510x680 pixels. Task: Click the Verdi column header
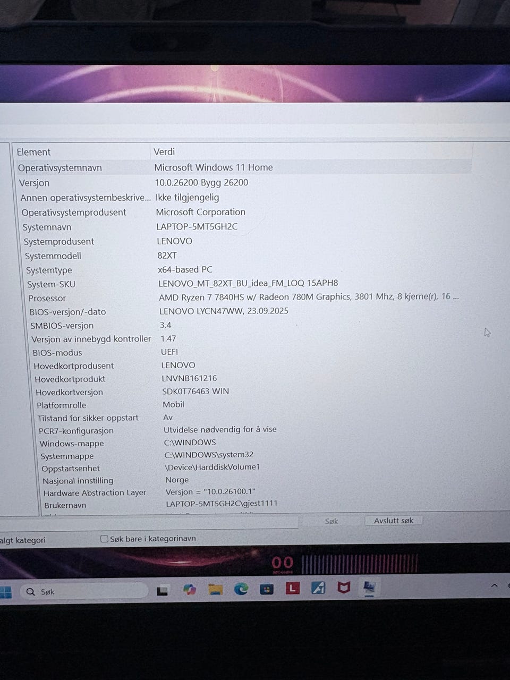pyautogui.click(x=311, y=151)
